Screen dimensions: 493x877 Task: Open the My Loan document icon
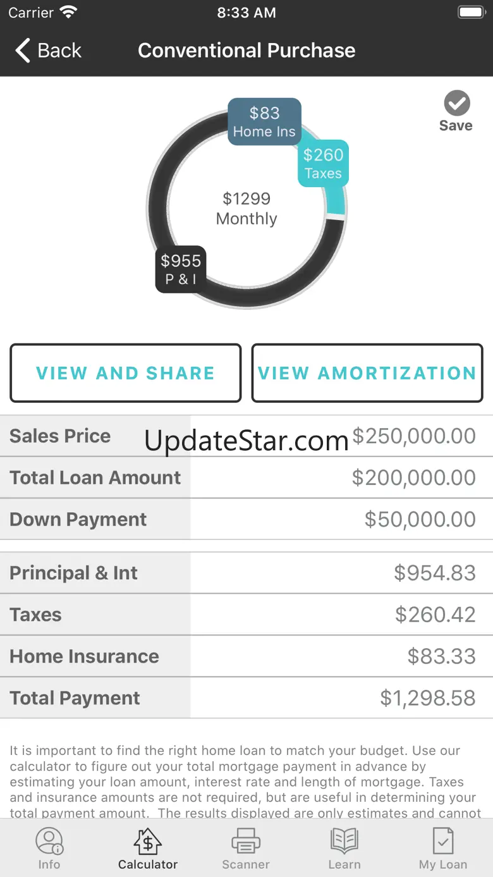coord(443,842)
